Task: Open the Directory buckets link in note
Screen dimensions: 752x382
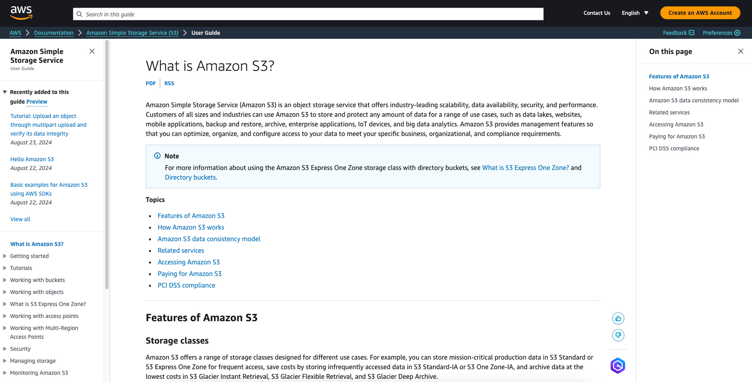Action: (190, 177)
